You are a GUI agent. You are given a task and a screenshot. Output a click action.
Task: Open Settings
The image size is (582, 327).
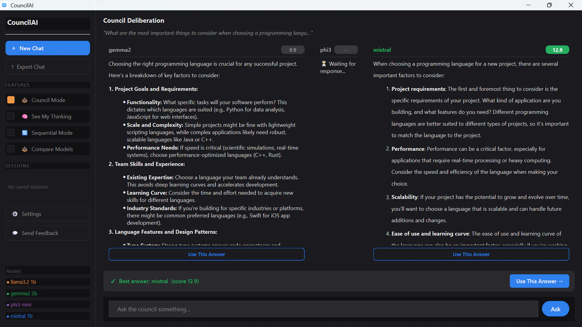click(x=48, y=214)
